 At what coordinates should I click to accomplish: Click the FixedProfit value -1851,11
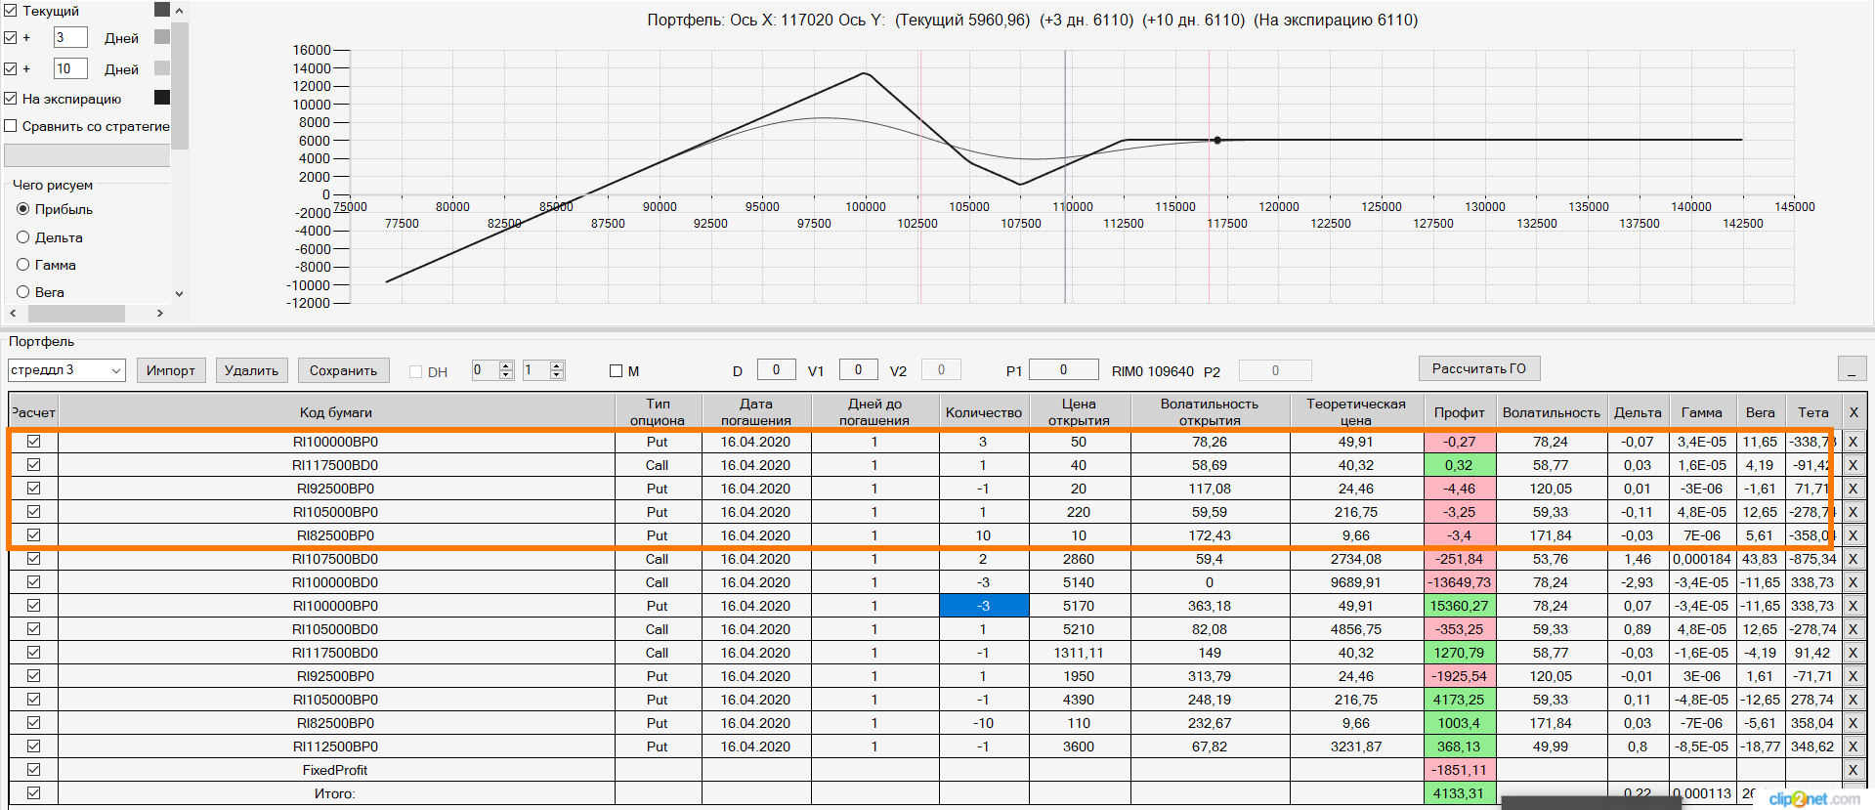[x=1460, y=770]
